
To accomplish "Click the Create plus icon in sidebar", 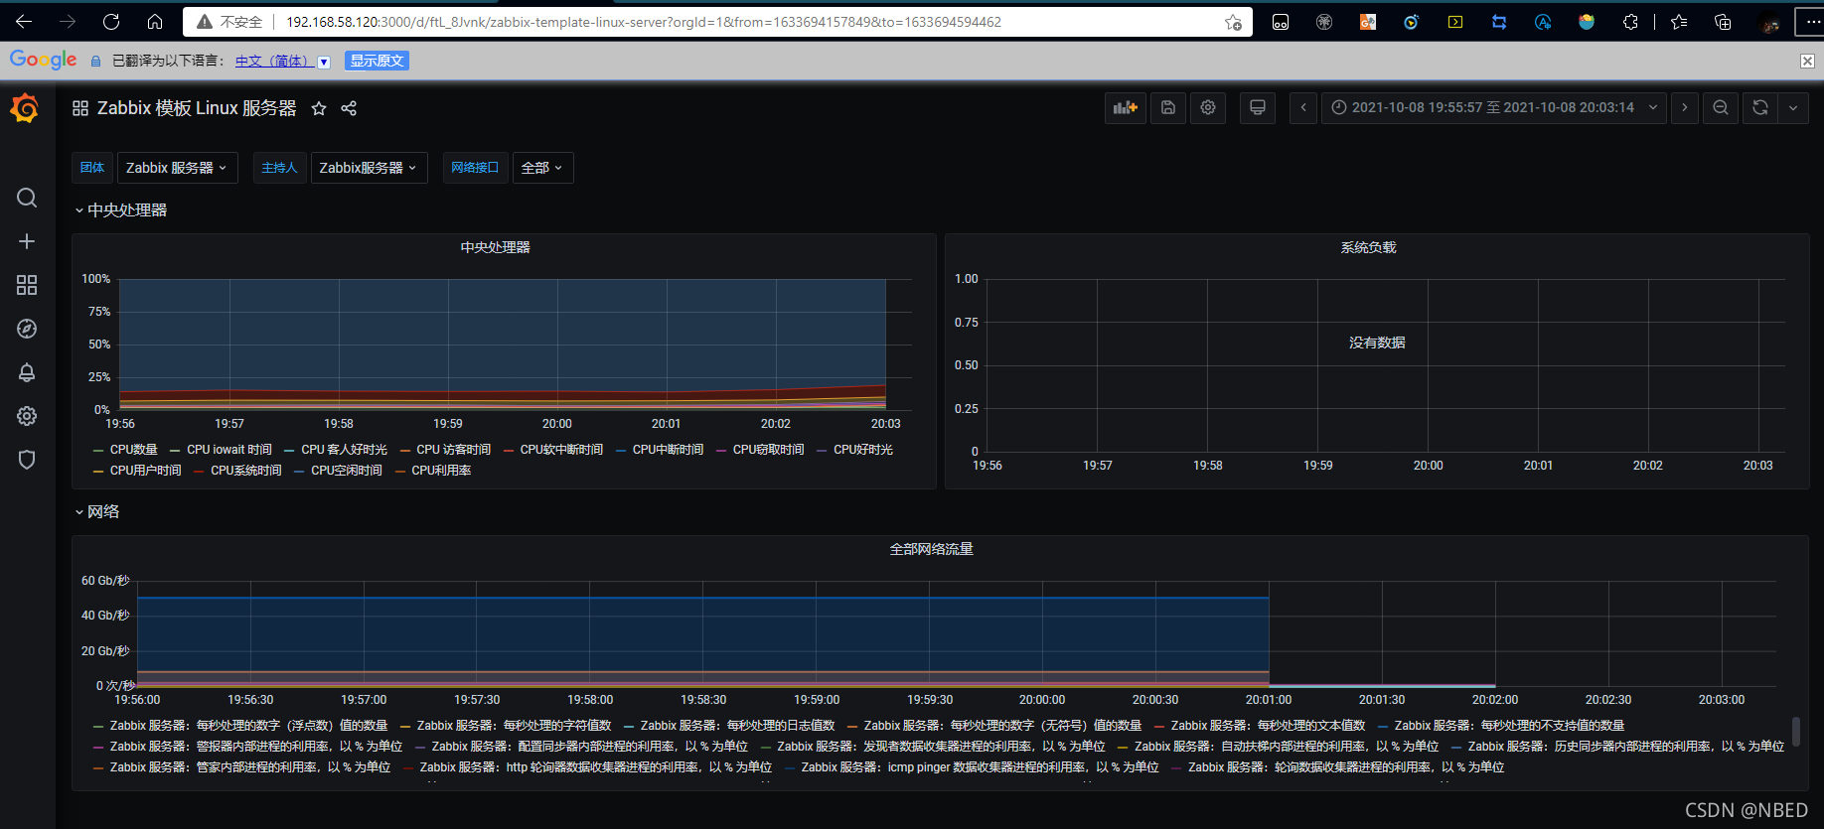I will point(27,241).
